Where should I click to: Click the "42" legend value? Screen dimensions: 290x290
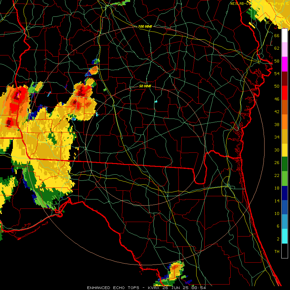click(277, 112)
